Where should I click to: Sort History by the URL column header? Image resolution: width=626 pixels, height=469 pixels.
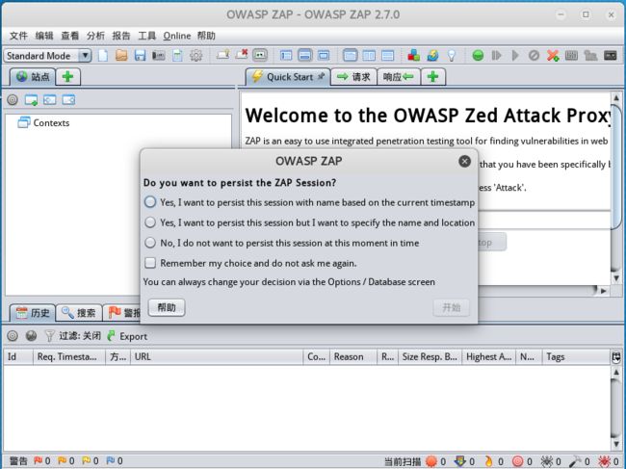pos(217,357)
